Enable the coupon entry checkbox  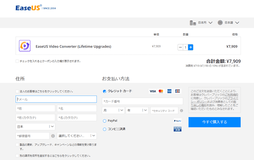tap(17, 61)
